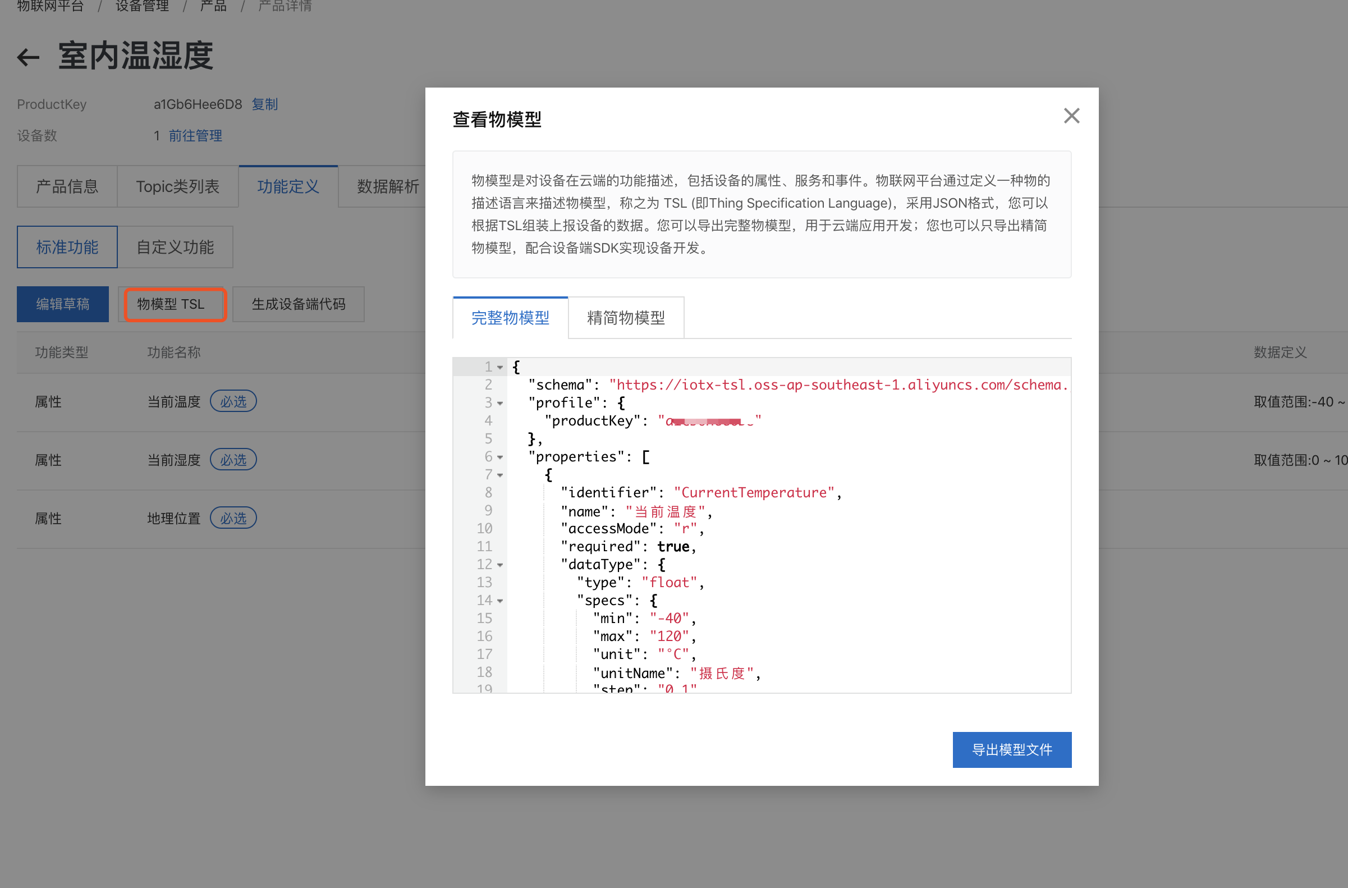Copy the ProductKey using 复制
The height and width of the screenshot is (888, 1348).
[264, 104]
